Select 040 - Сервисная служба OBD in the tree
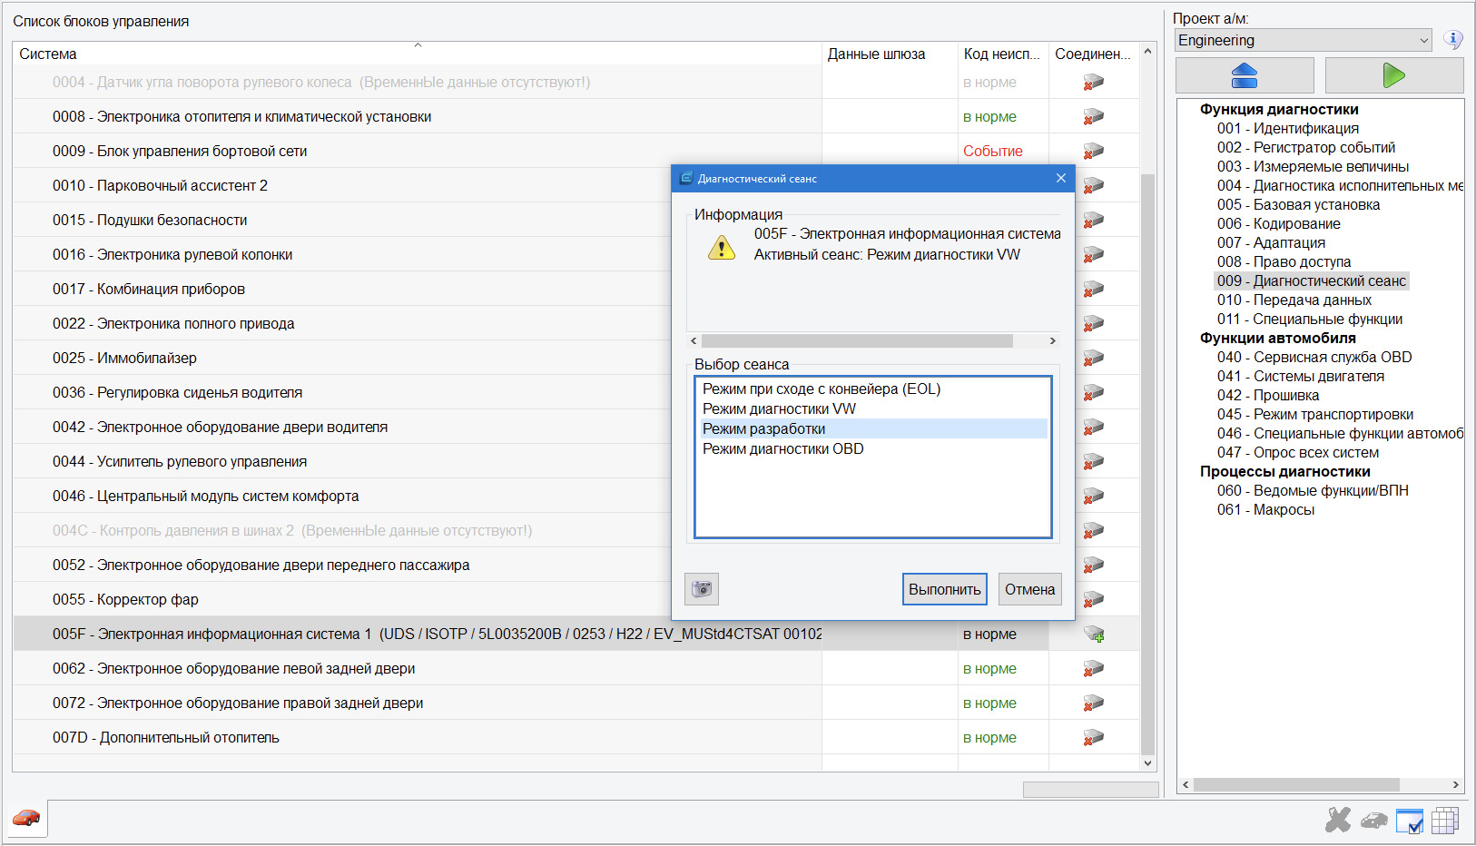This screenshot has height=846, width=1476. tap(1314, 357)
